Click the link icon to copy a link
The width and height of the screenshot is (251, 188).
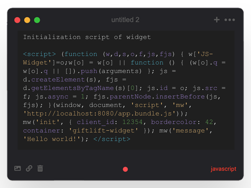click(x=29, y=168)
